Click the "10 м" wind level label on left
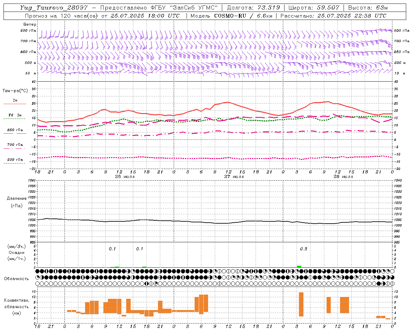This screenshot has height=329, width=411. click(x=31, y=73)
